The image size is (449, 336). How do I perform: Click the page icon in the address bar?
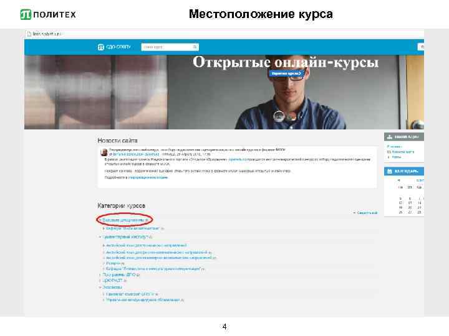[x=29, y=34]
